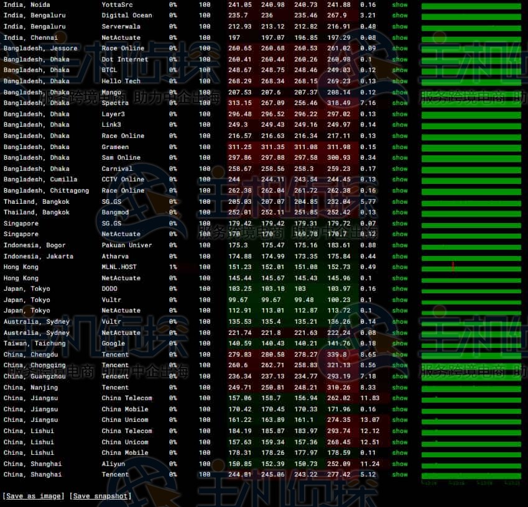
Task: Click latency graph bar for Hong Kong MLNL.HOST
Action: click(x=471, y=267)
